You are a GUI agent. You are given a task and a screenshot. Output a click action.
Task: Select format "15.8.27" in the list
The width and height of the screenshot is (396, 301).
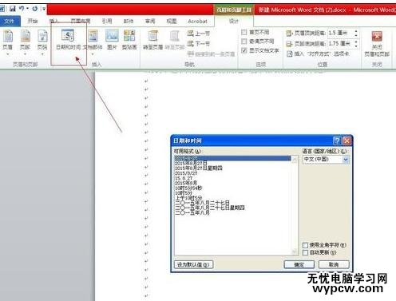184,178
